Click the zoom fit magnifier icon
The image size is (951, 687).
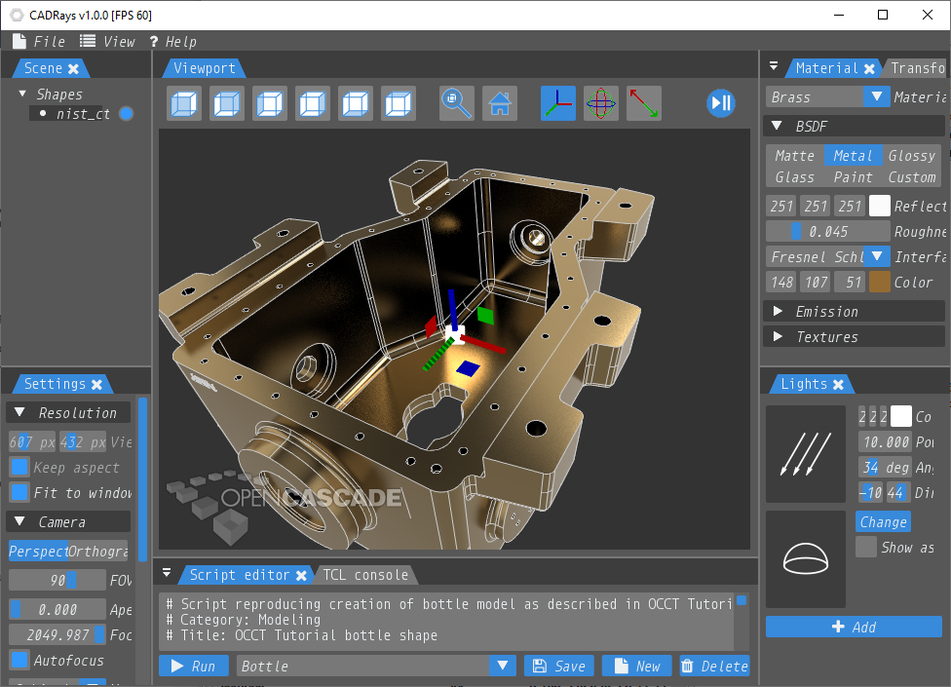pos(456,103)
